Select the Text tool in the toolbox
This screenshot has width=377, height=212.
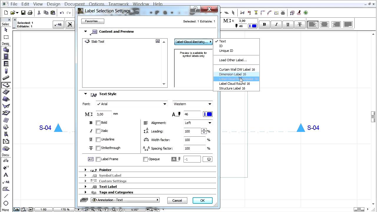tap(6, 175)
